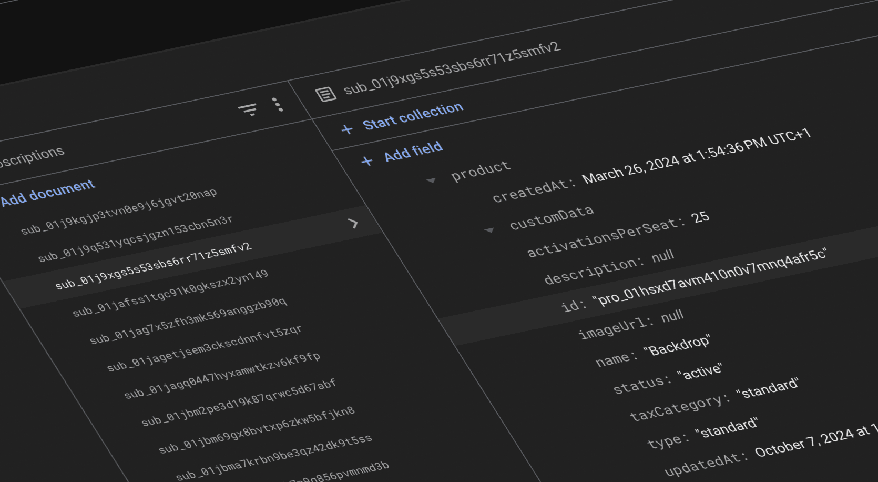
Task: Expand the subscriptions collection header
Action: [x=33, y=152]
